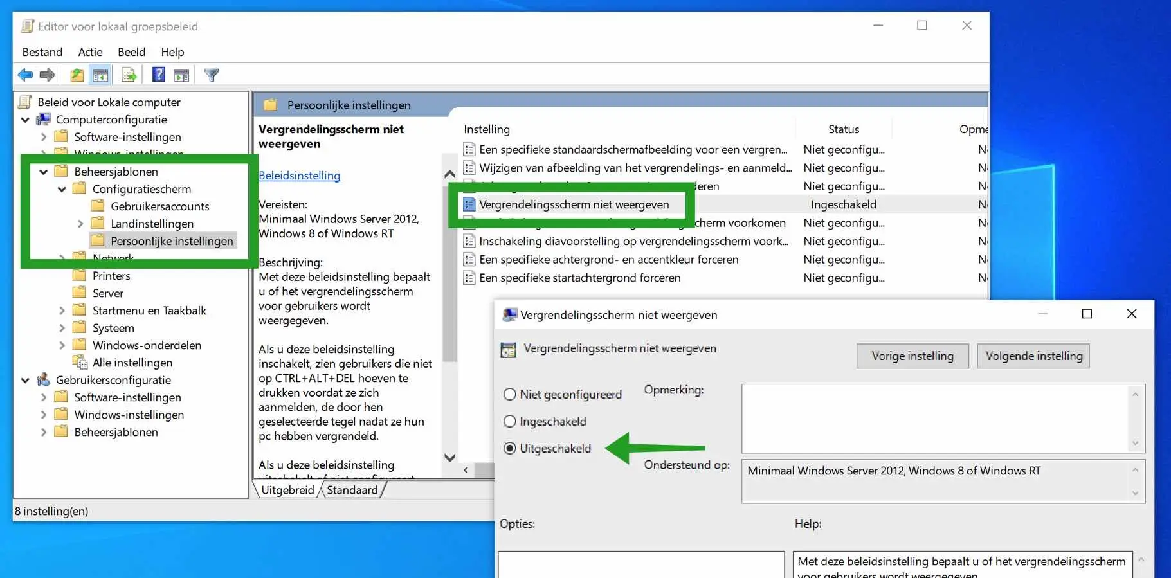Go forward with the toolbar right arrow
Viewport: 1171px width, 578px height.
(47, 75)
